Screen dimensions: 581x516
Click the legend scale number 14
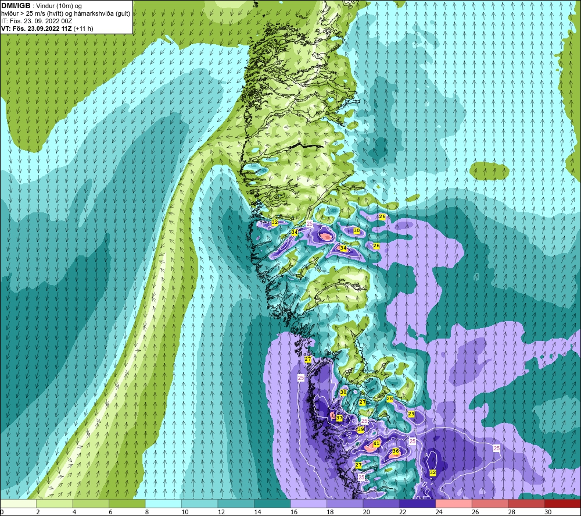click(257, 512)
